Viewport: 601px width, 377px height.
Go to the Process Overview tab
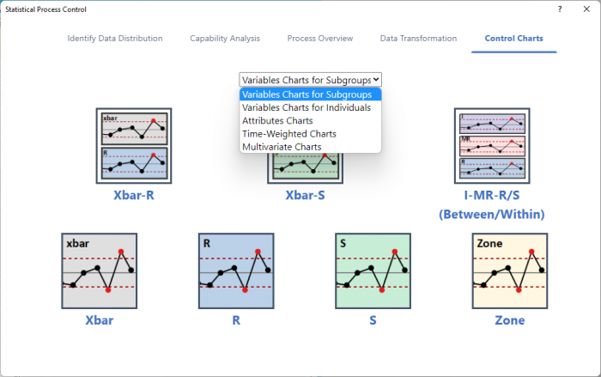[x=320, y=39]
